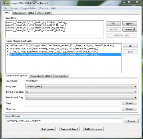Click Add to job queue
143x139 pixels.
point(93,129)
